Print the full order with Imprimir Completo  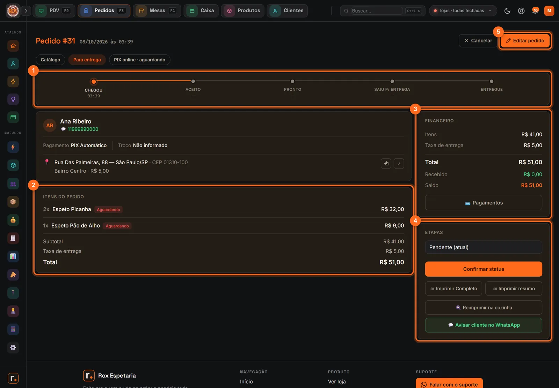click(x=453, y=289)
